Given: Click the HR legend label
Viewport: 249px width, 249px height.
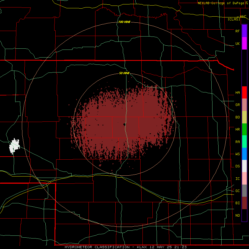Looking at the screenshot, I should tap(237, 129).
